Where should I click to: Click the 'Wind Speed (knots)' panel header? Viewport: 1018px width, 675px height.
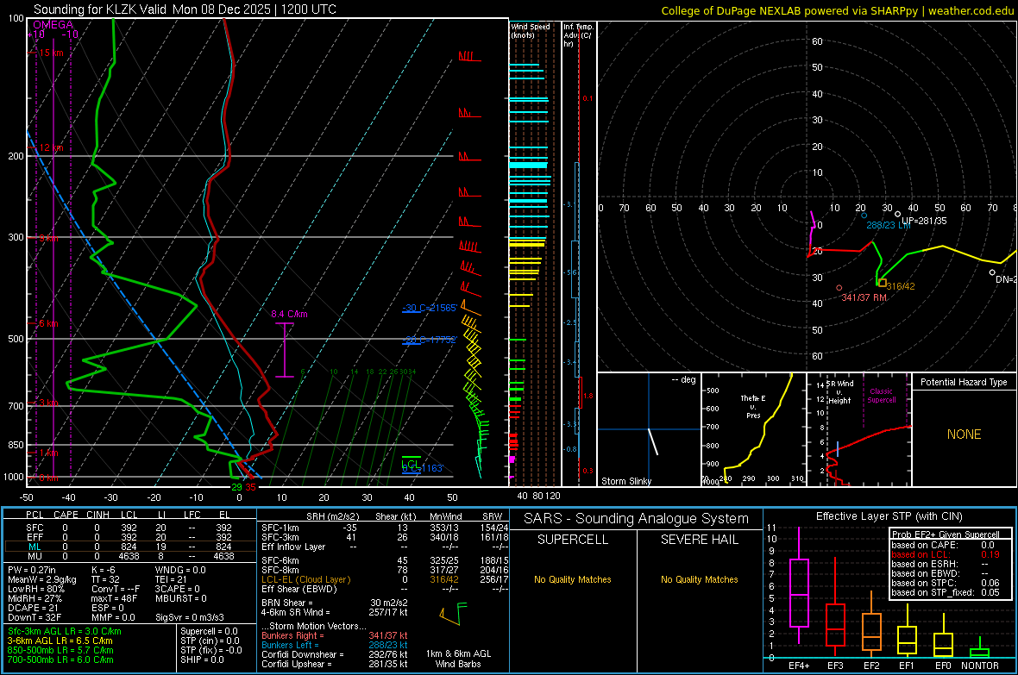tap(531, 30)
